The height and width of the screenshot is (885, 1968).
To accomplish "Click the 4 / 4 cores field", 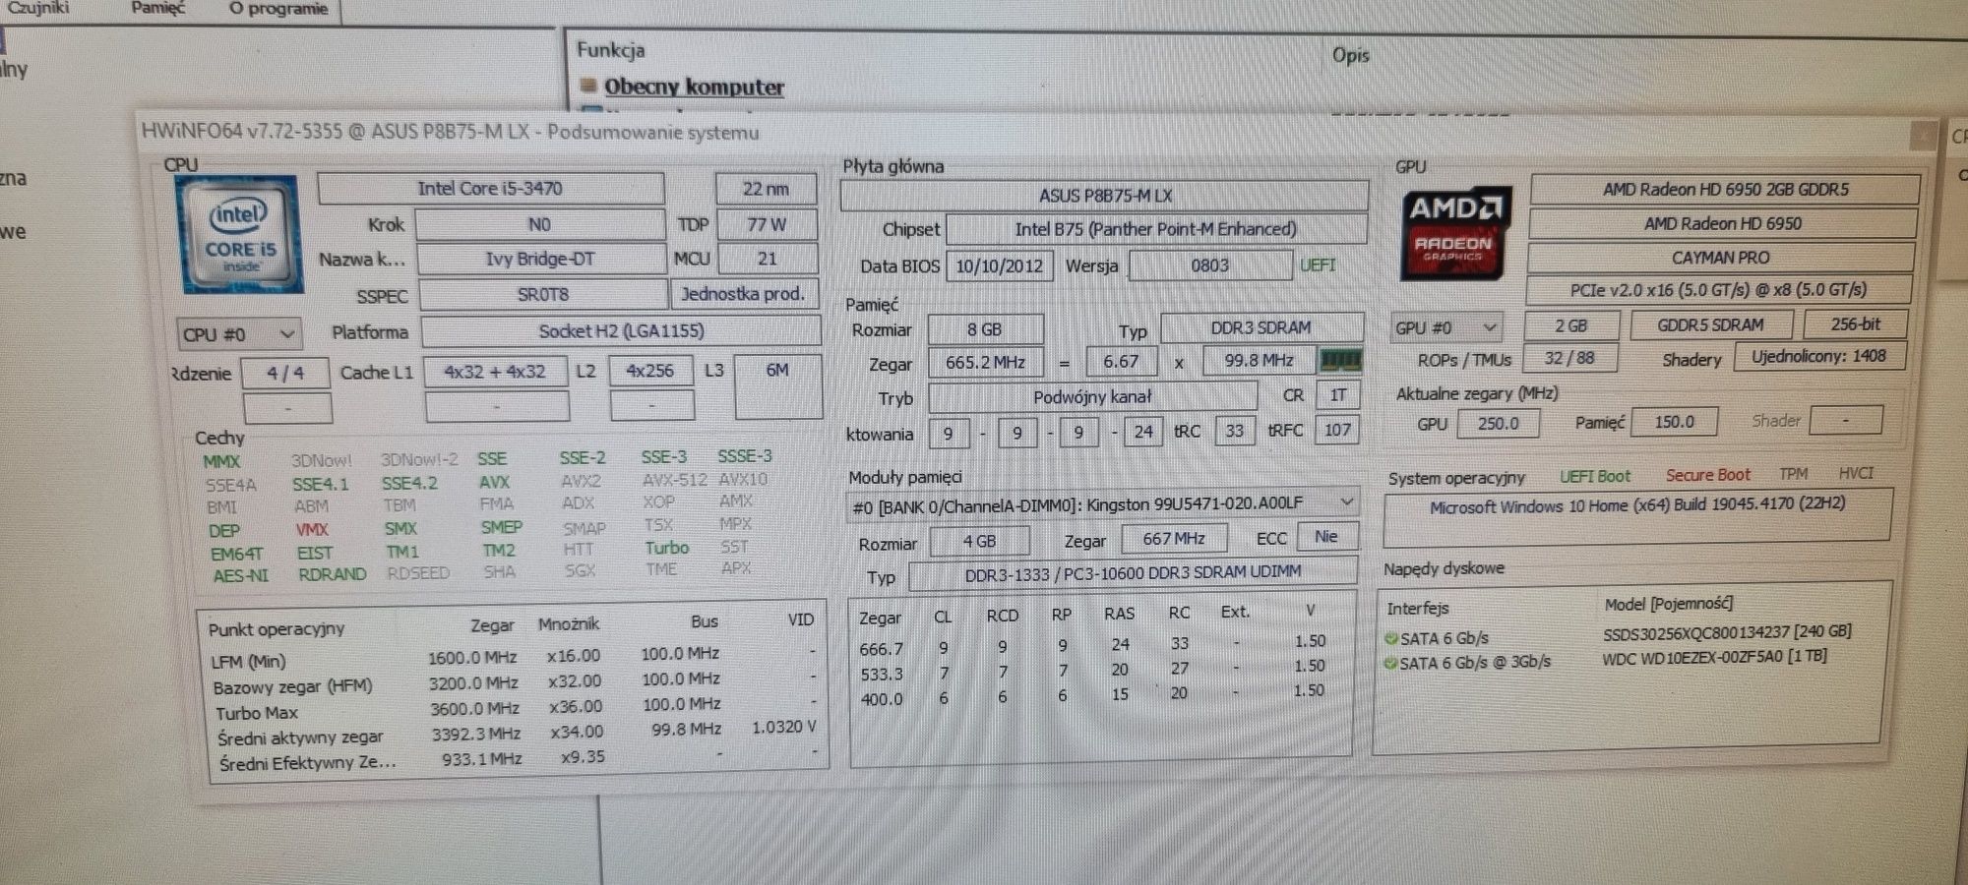I will point(285,373).
